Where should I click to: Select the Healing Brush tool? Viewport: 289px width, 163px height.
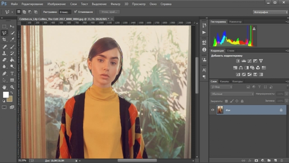4,47
